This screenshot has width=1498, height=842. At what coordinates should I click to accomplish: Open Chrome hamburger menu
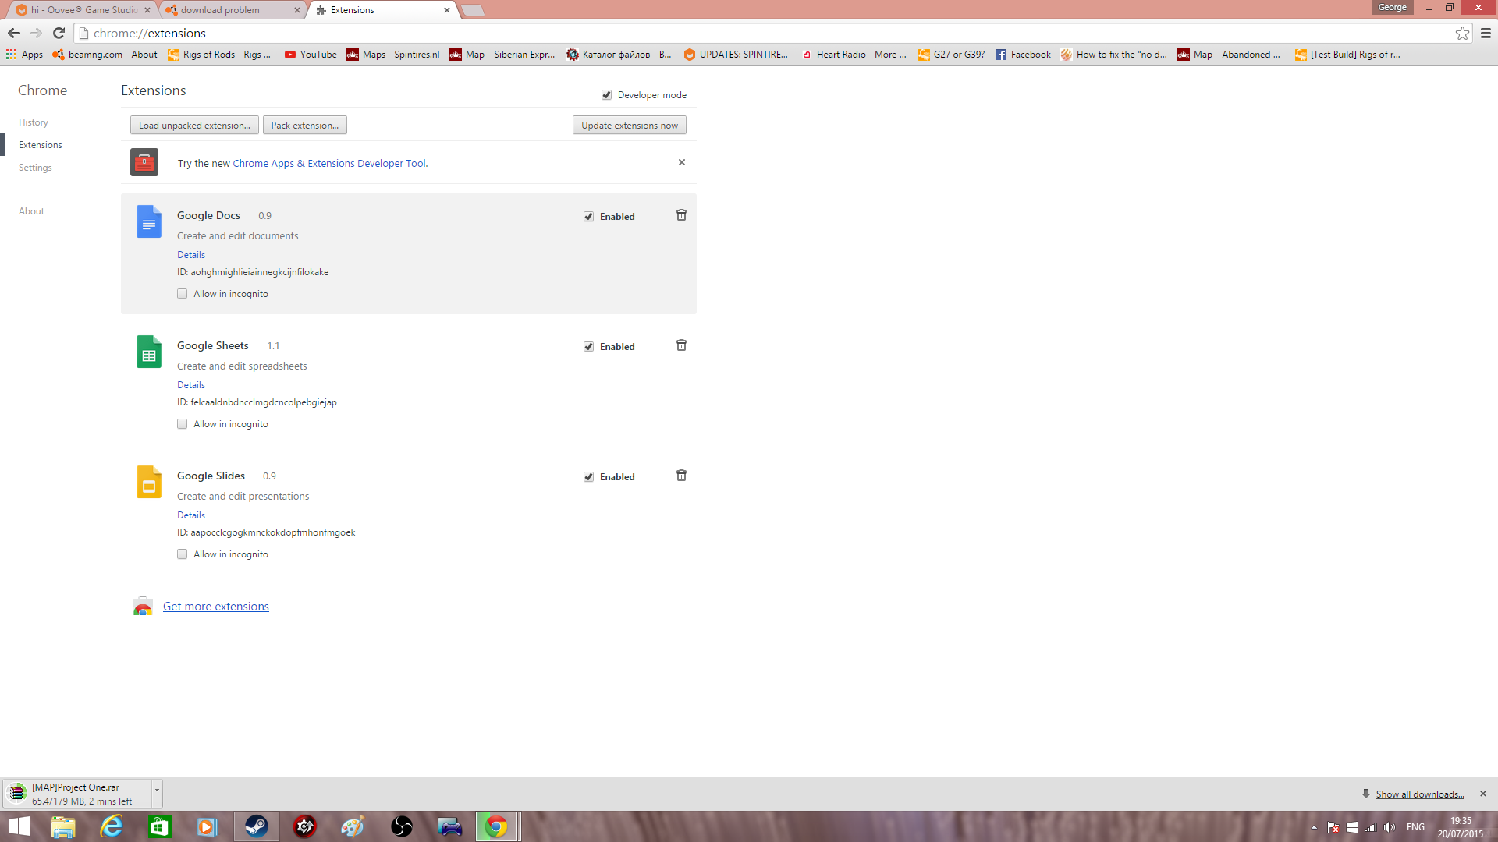click(x=1486, y=33)
